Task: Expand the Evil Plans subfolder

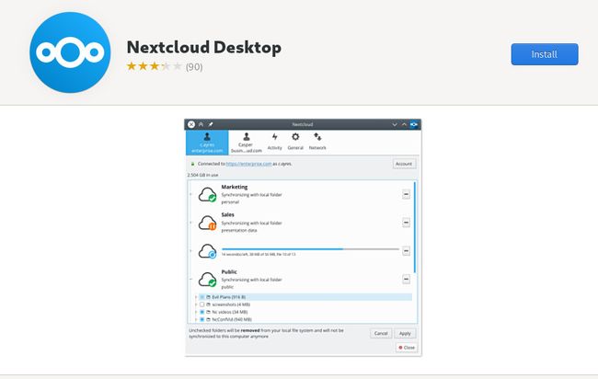Action: 196,297
